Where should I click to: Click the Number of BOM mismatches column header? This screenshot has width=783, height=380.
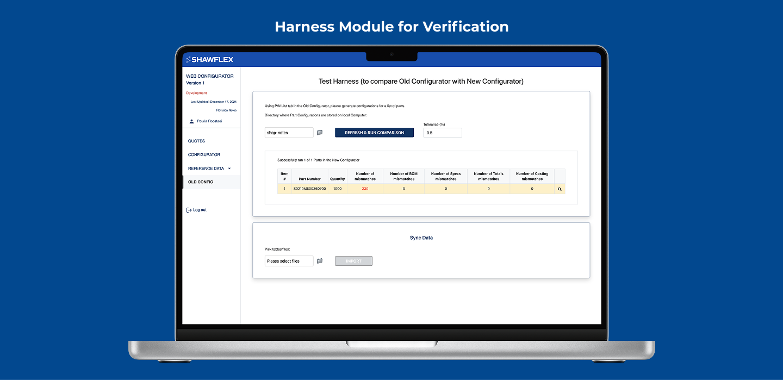pyautogui.click(x=403, y=176)
